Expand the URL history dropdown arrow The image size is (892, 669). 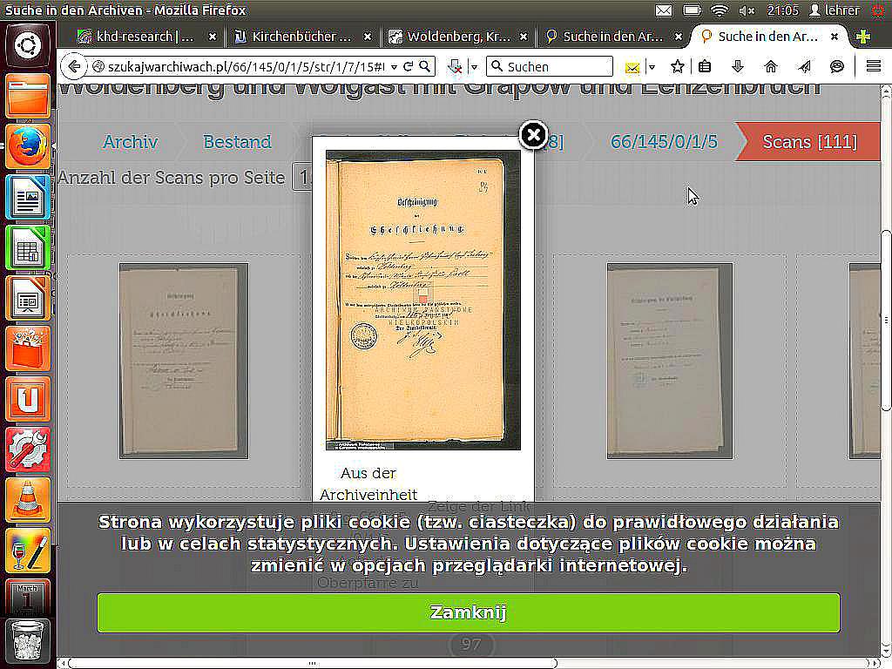(x=395, y=66)
